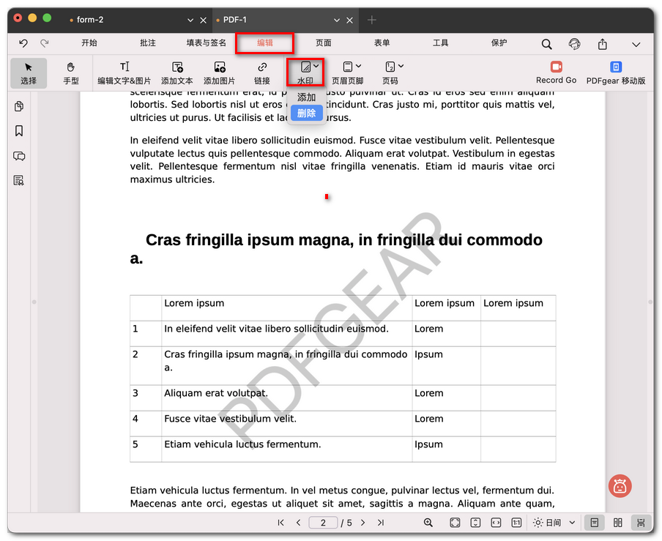Open the bookmarks panel in sidebar
This screenshot has width=662, height=541.
(x=19, y=131)
